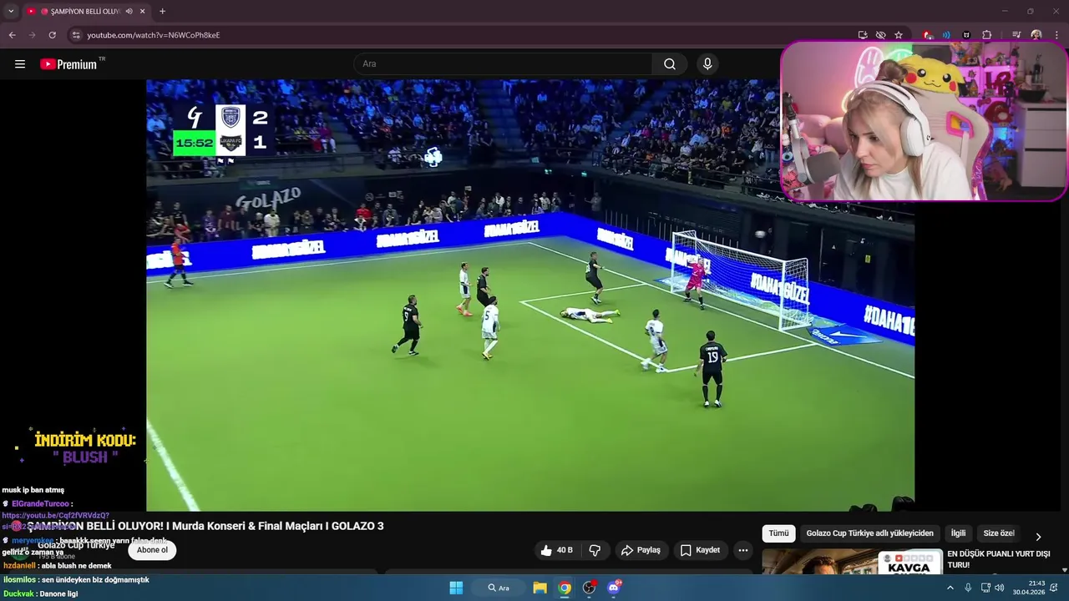
Task: Click the hzdaniell chat username
Action: click(19, 566)
